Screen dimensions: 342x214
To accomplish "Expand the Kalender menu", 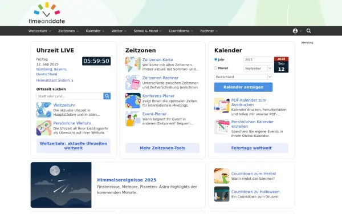I will tap(95, 31).
